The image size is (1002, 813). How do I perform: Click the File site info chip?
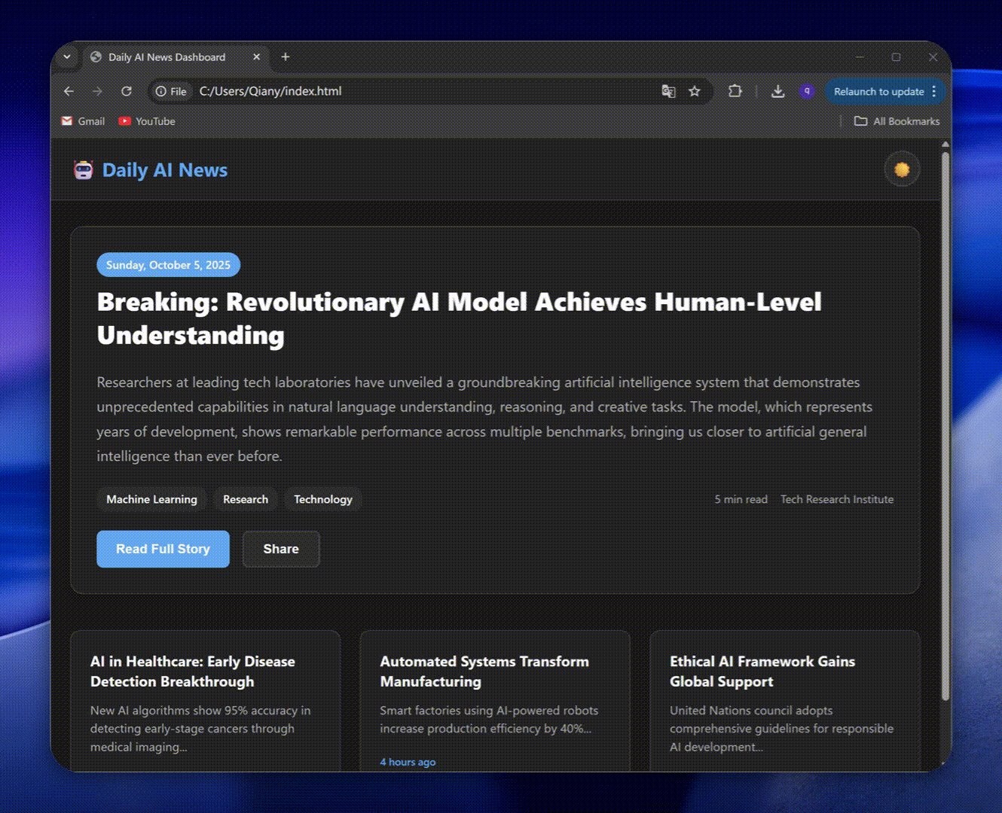pyautogui.click(x=171, y=91)
